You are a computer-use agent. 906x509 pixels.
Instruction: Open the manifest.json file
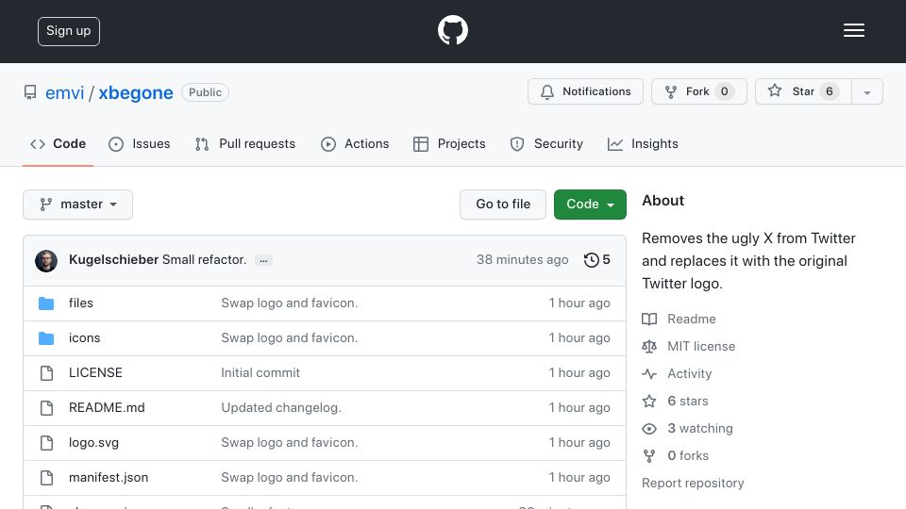pyautogui.click(x=109, y=477)
